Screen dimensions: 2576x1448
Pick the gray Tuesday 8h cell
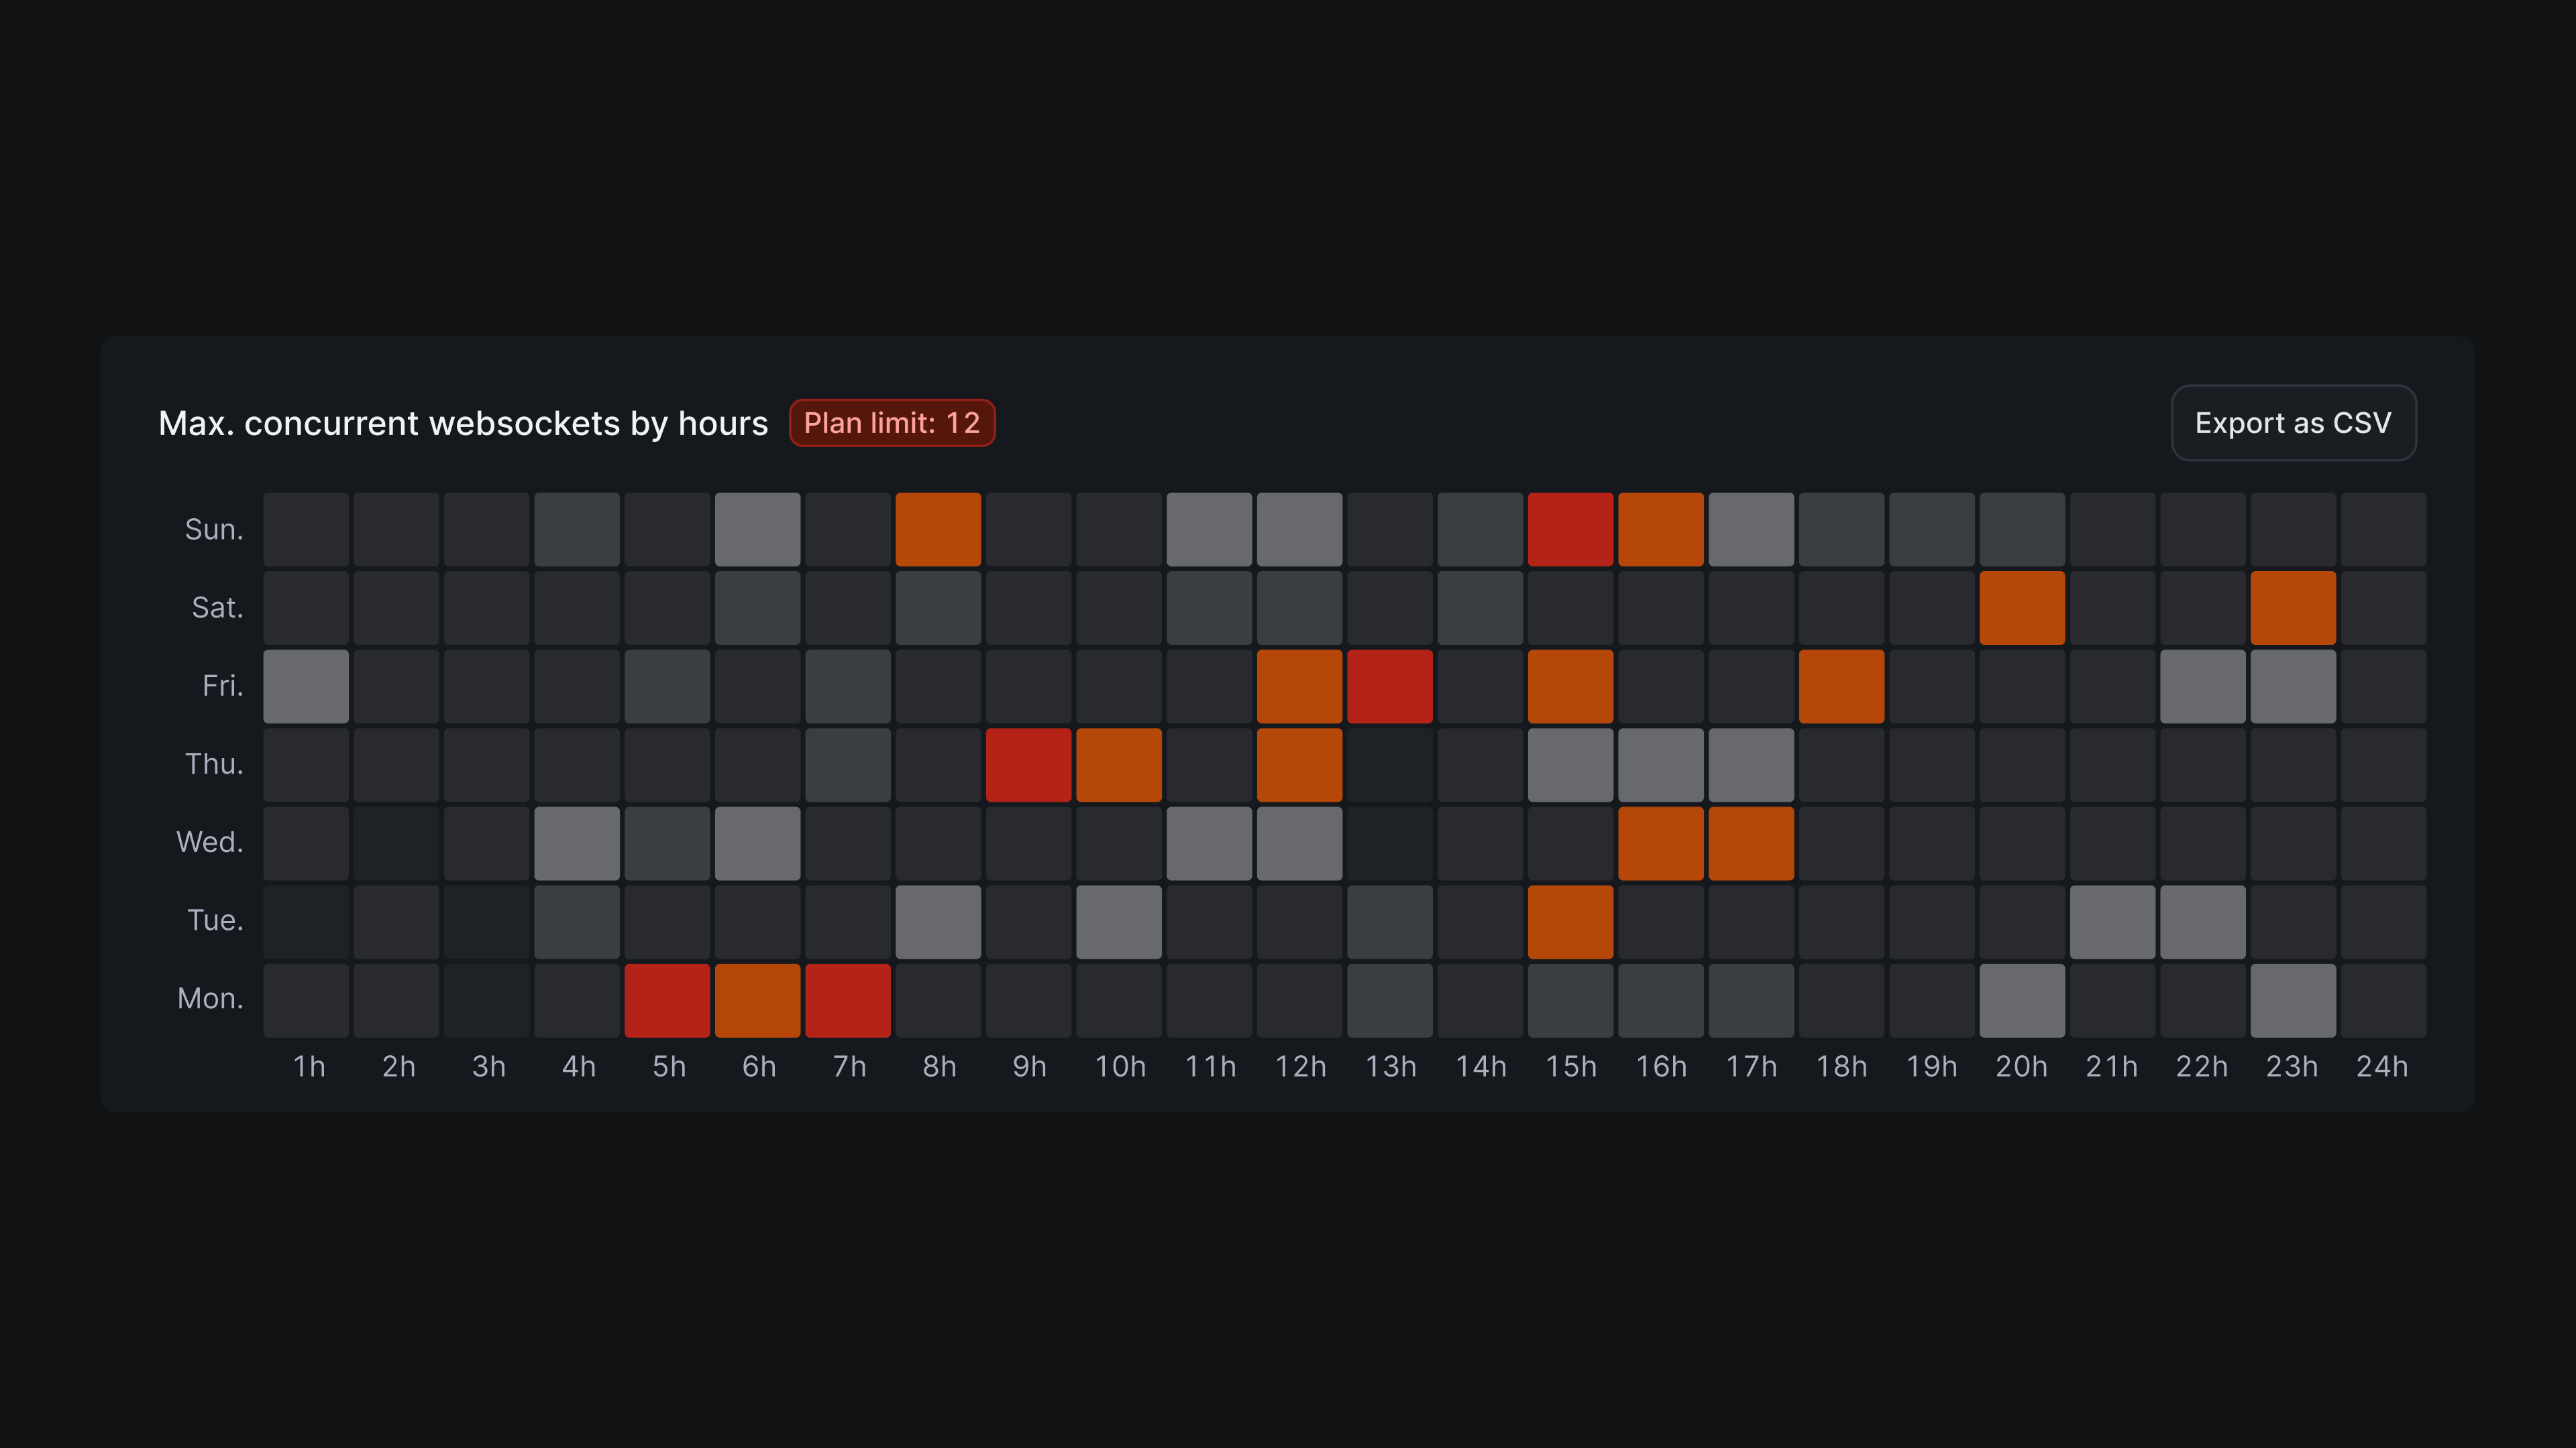(x=938, y=921)
